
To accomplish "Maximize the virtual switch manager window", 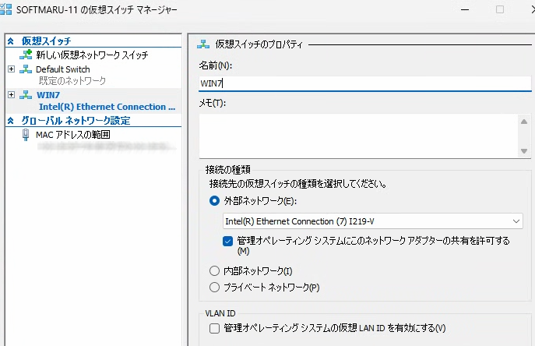I will [x=500, y=9].
